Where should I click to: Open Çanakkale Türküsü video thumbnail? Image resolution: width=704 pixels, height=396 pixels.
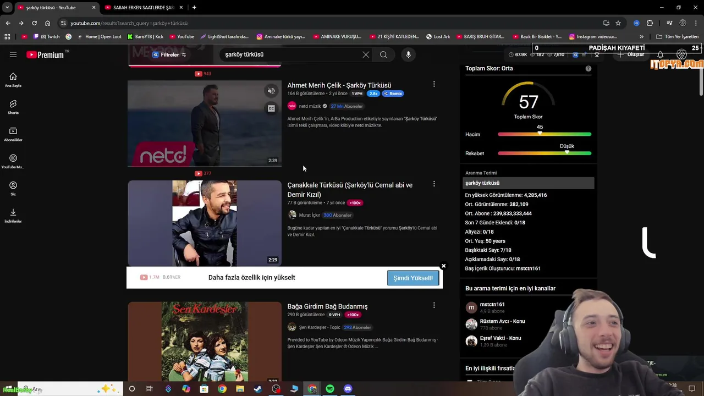tap(205, 223)
